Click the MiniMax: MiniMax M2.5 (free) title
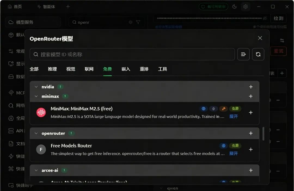Image resolution: width=294 pixels, height=191 pixels. coord(82,109)
